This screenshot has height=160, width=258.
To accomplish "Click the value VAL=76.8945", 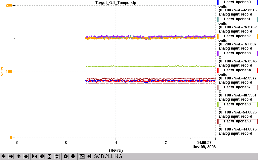I will (x=245, y=61).
